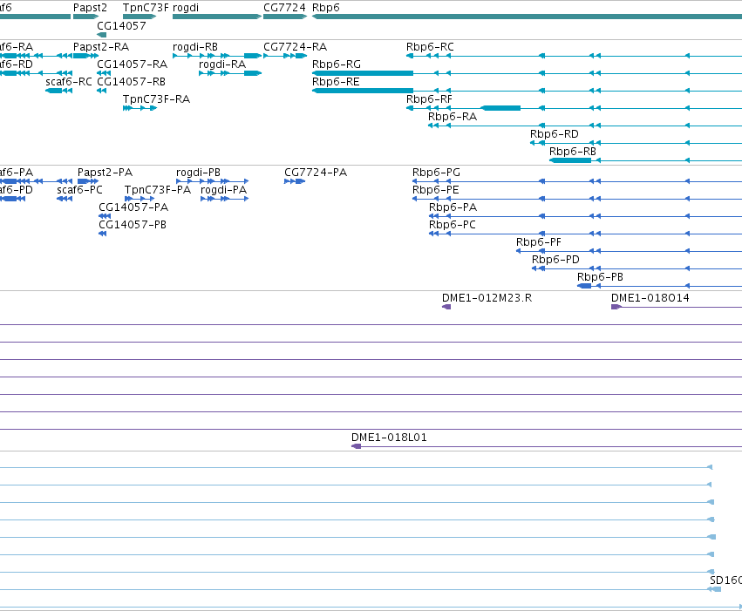The width and height of the screenshot is (742, 611).
Task: Select the Papst2 gene label
Action: pyautogui.click(x=90, y=8)
